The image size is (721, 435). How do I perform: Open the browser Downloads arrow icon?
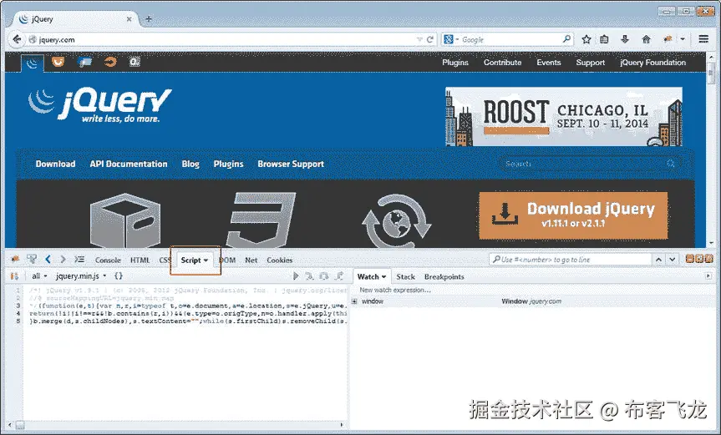click(625, 39)
